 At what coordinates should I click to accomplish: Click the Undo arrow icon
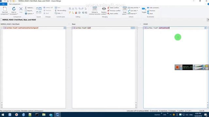click(80, 9)
